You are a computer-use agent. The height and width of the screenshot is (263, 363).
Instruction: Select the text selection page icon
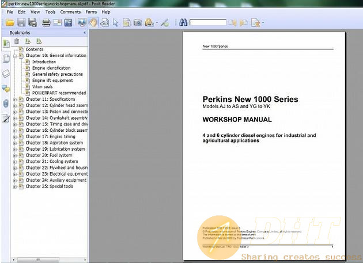pos(127,22)
